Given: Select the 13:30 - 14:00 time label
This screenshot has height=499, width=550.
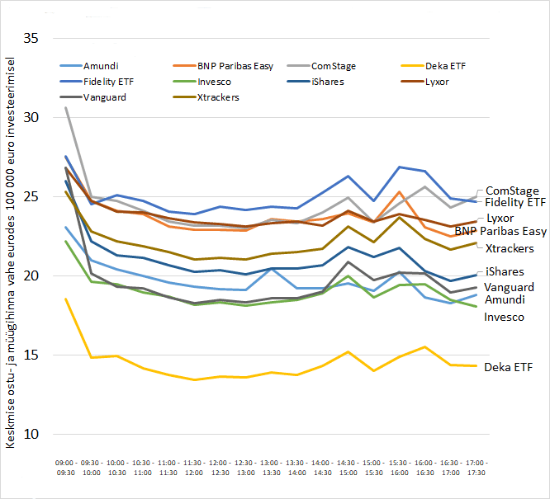Looking at the screenshot, I should (296, 468).
